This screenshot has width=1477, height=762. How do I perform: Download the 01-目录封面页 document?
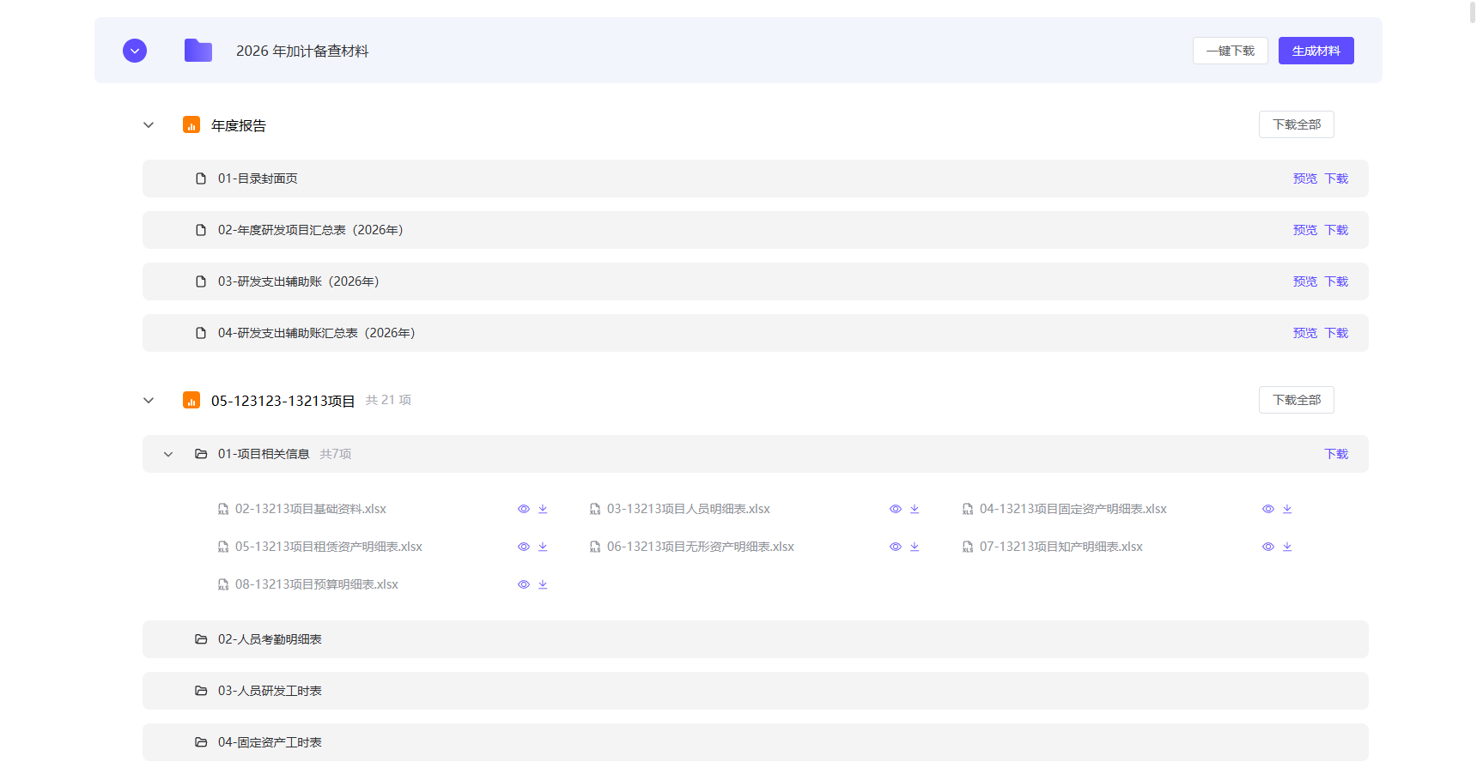coord(1336,178)
